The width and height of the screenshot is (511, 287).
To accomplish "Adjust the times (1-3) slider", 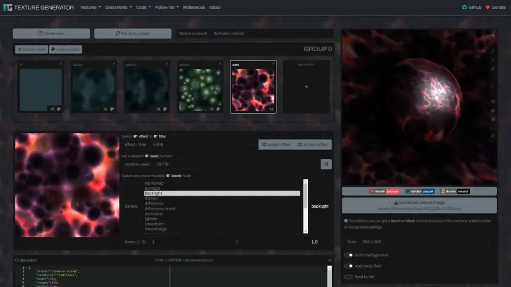I will (228, 242).
